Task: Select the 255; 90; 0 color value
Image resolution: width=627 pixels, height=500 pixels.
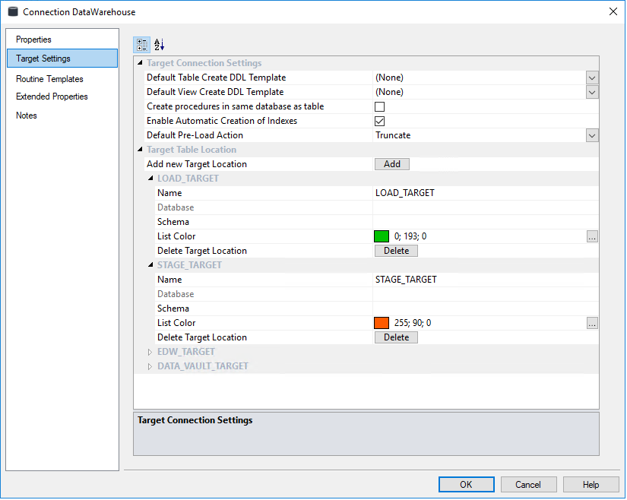Action: coord(413,323)
